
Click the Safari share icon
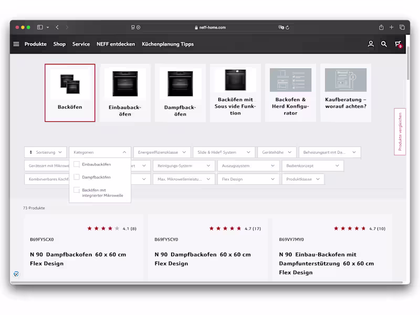pos(381,27)
